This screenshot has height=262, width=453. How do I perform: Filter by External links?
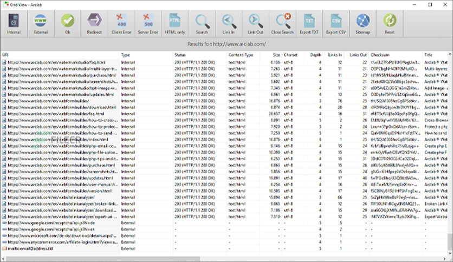point(41,24)
